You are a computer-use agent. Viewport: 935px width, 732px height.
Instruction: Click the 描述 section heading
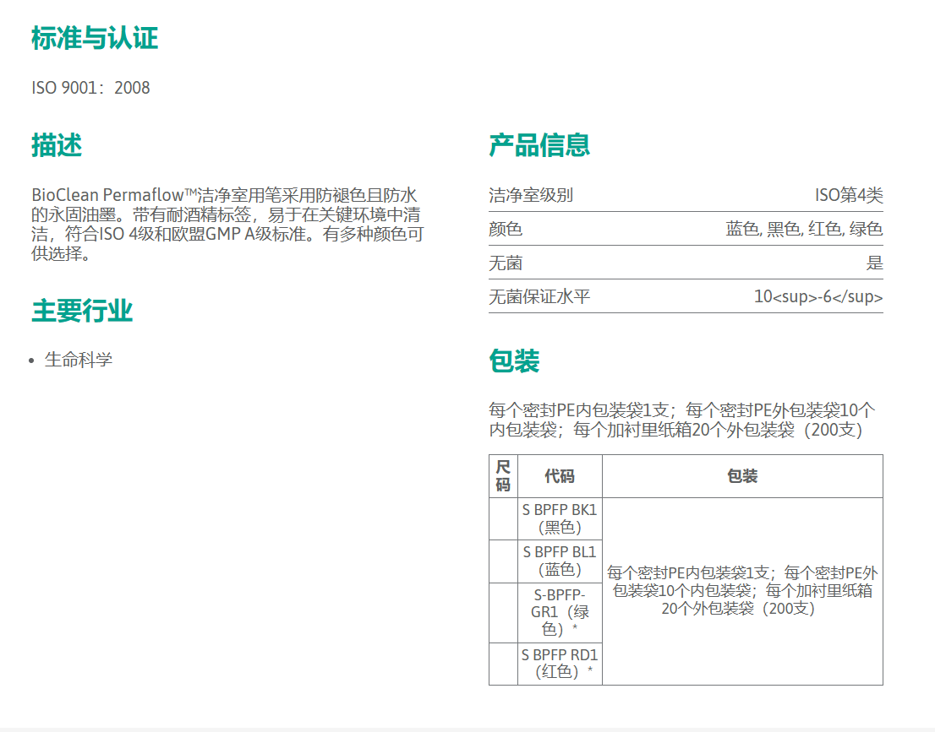57,145
